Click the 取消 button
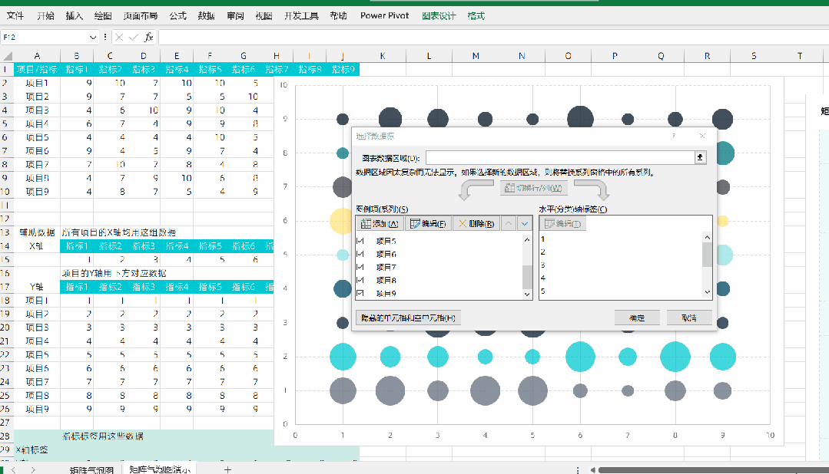 pos(689,318)
